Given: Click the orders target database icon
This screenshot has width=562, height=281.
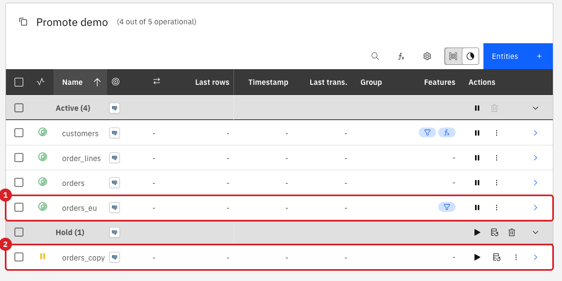Looking at the screenshot, I should pos(115,183).
